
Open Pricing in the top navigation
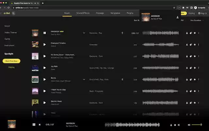click(x=191, y=13)
